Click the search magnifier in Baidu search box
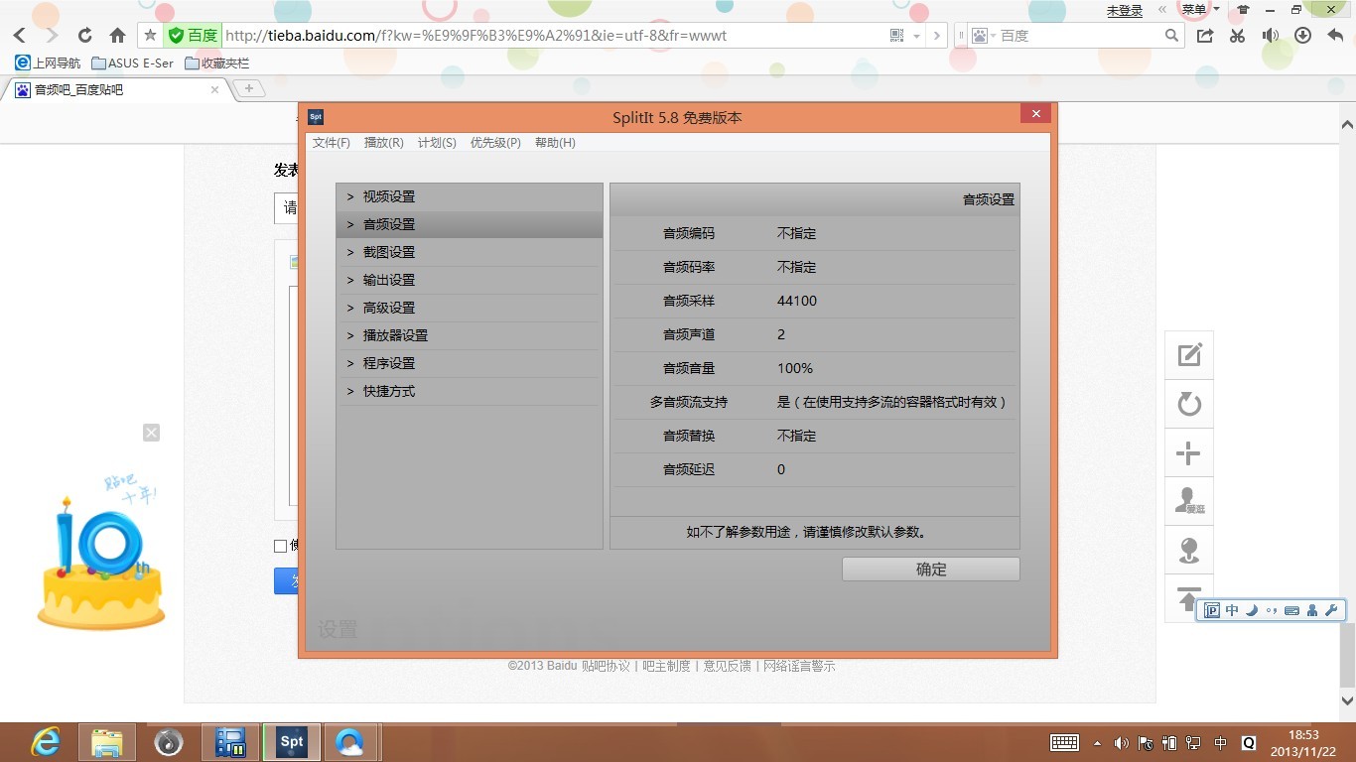The image size is (1356, 762). click(1172, 36)
